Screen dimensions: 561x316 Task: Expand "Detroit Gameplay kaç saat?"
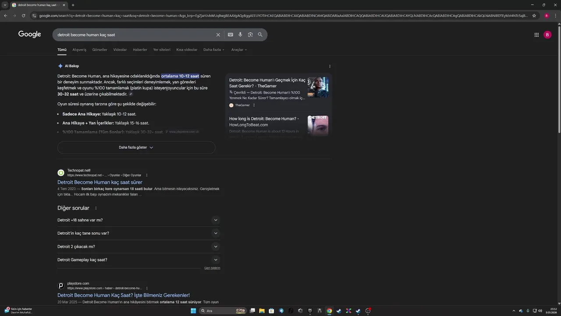tap(138, 259)
